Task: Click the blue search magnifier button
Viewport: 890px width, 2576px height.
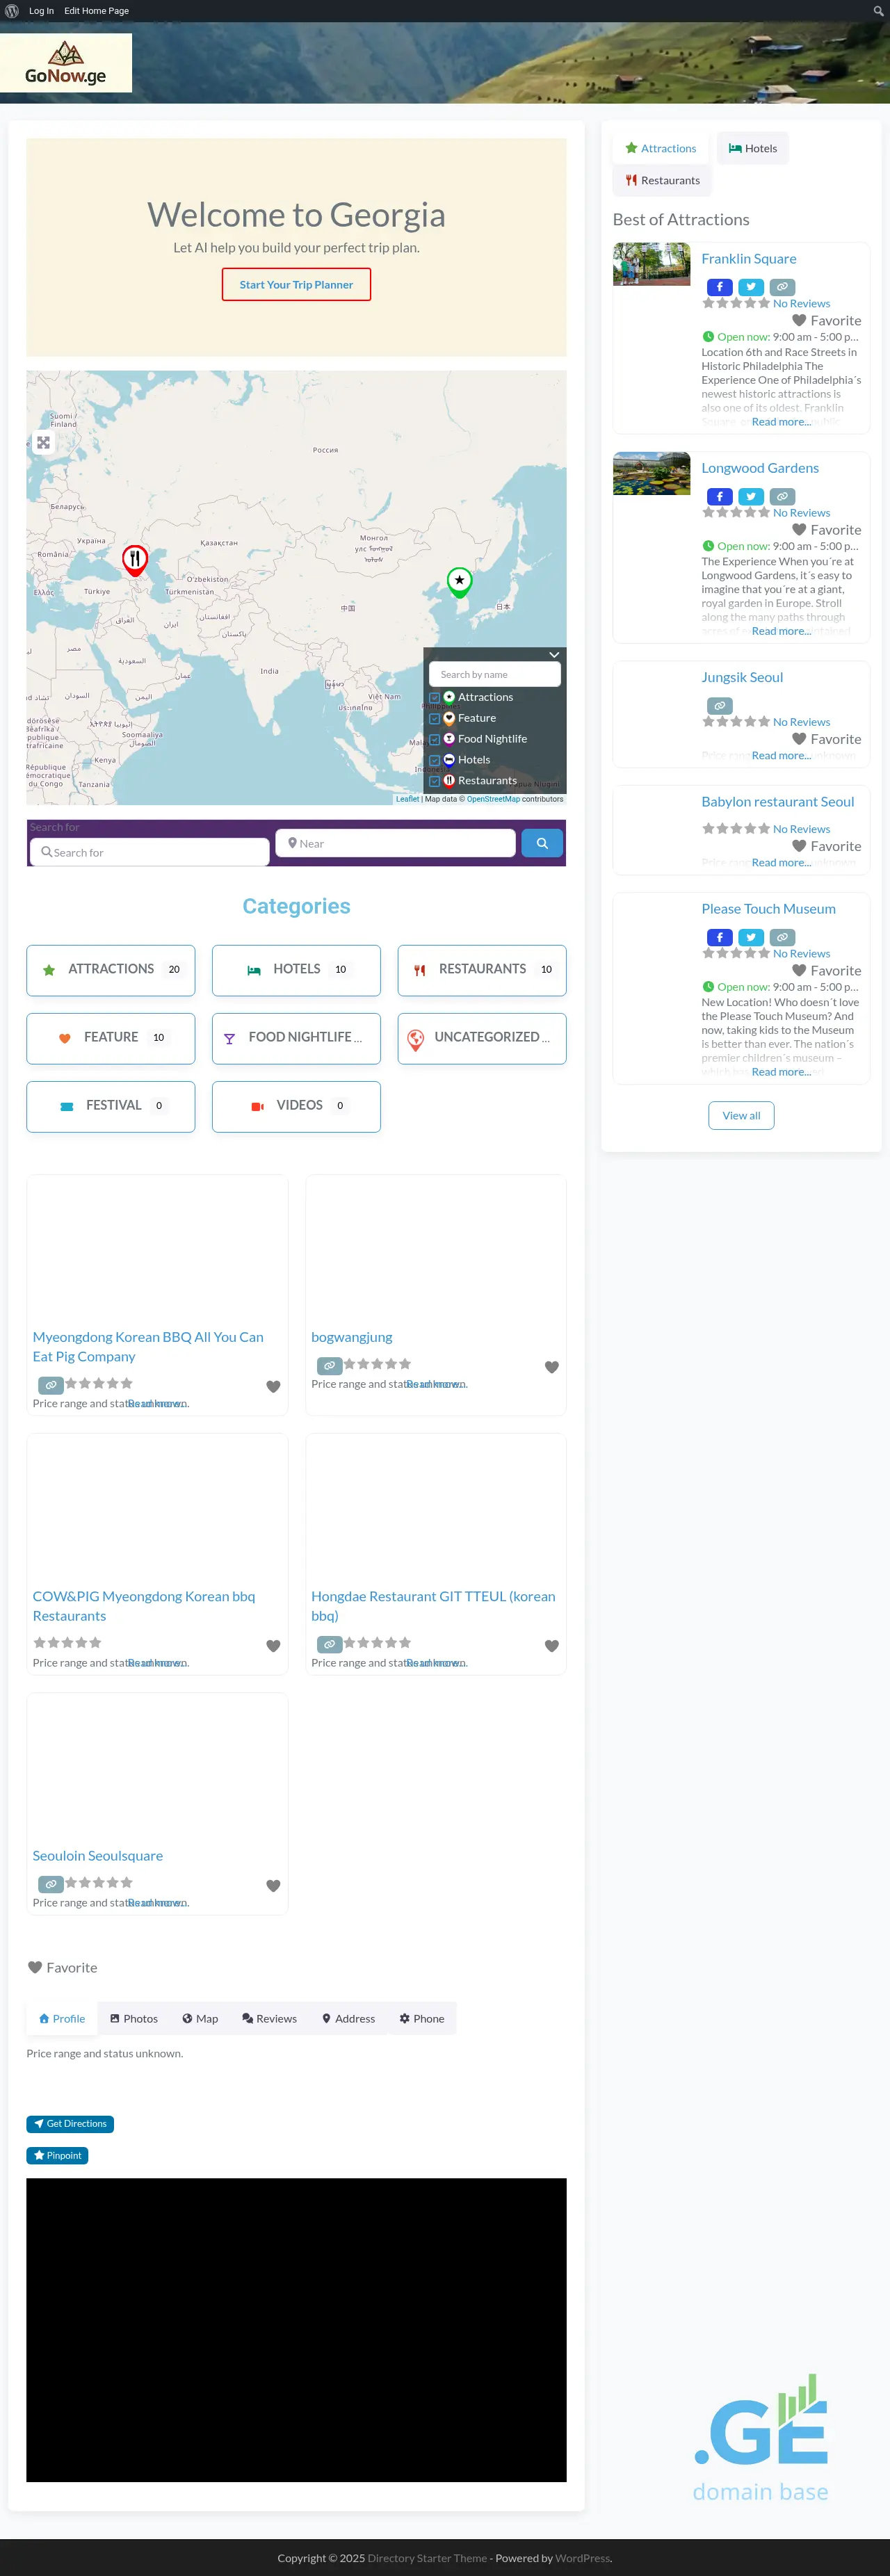Action: click(x=542, y=843)
